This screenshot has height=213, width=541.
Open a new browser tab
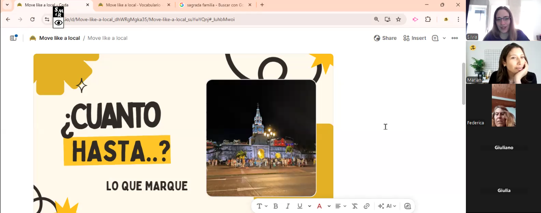[262, 5]
